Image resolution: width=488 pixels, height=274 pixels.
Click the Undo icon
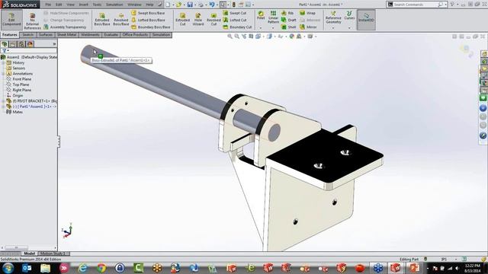[x=212, y=5]
